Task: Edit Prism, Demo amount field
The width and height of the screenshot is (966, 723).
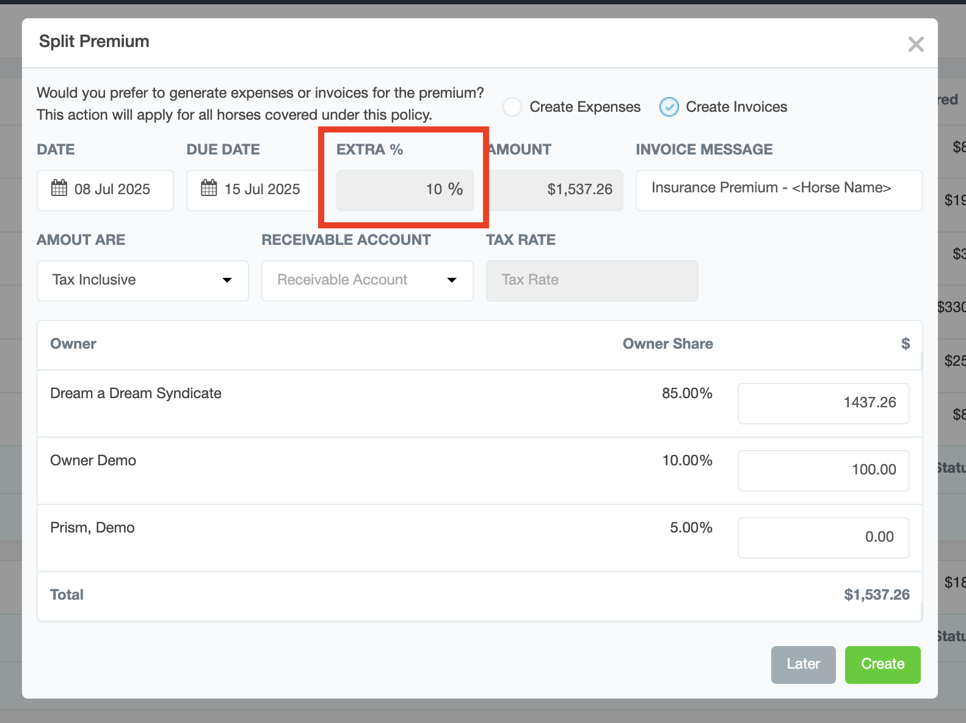Action: click(x=823, y=537)
